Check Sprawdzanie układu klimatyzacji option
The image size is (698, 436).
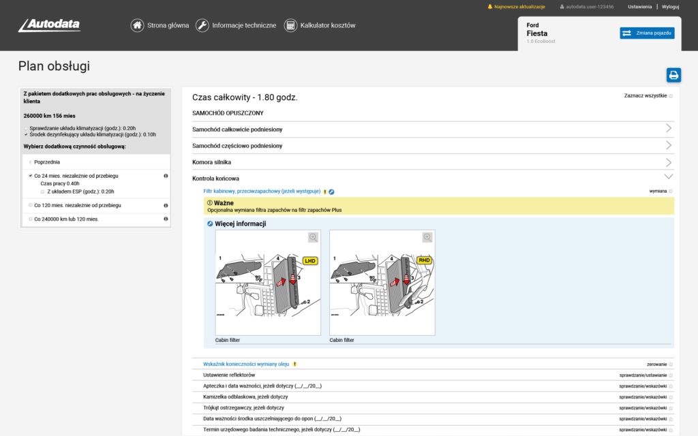point(27,128)
